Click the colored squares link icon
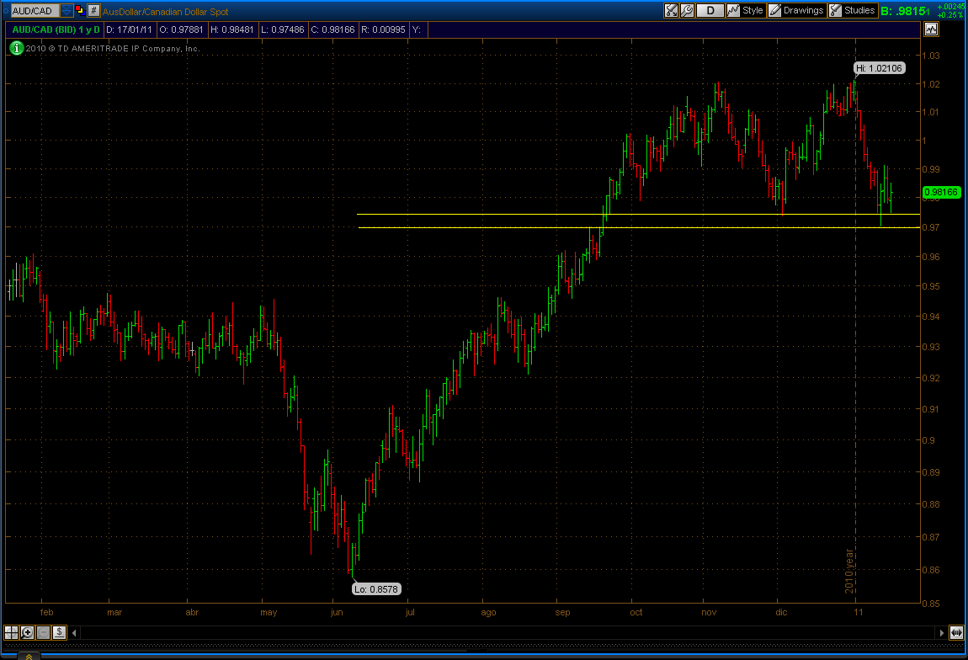 point(80,10)
